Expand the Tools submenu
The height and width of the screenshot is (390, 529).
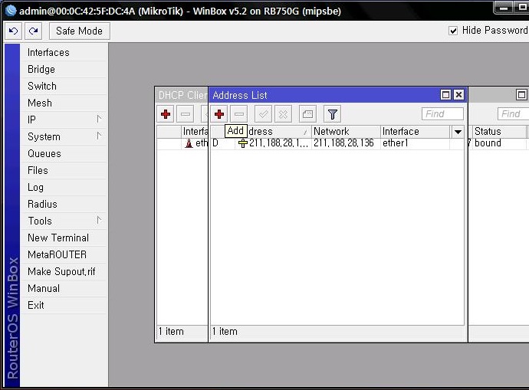tap(64, 221)
